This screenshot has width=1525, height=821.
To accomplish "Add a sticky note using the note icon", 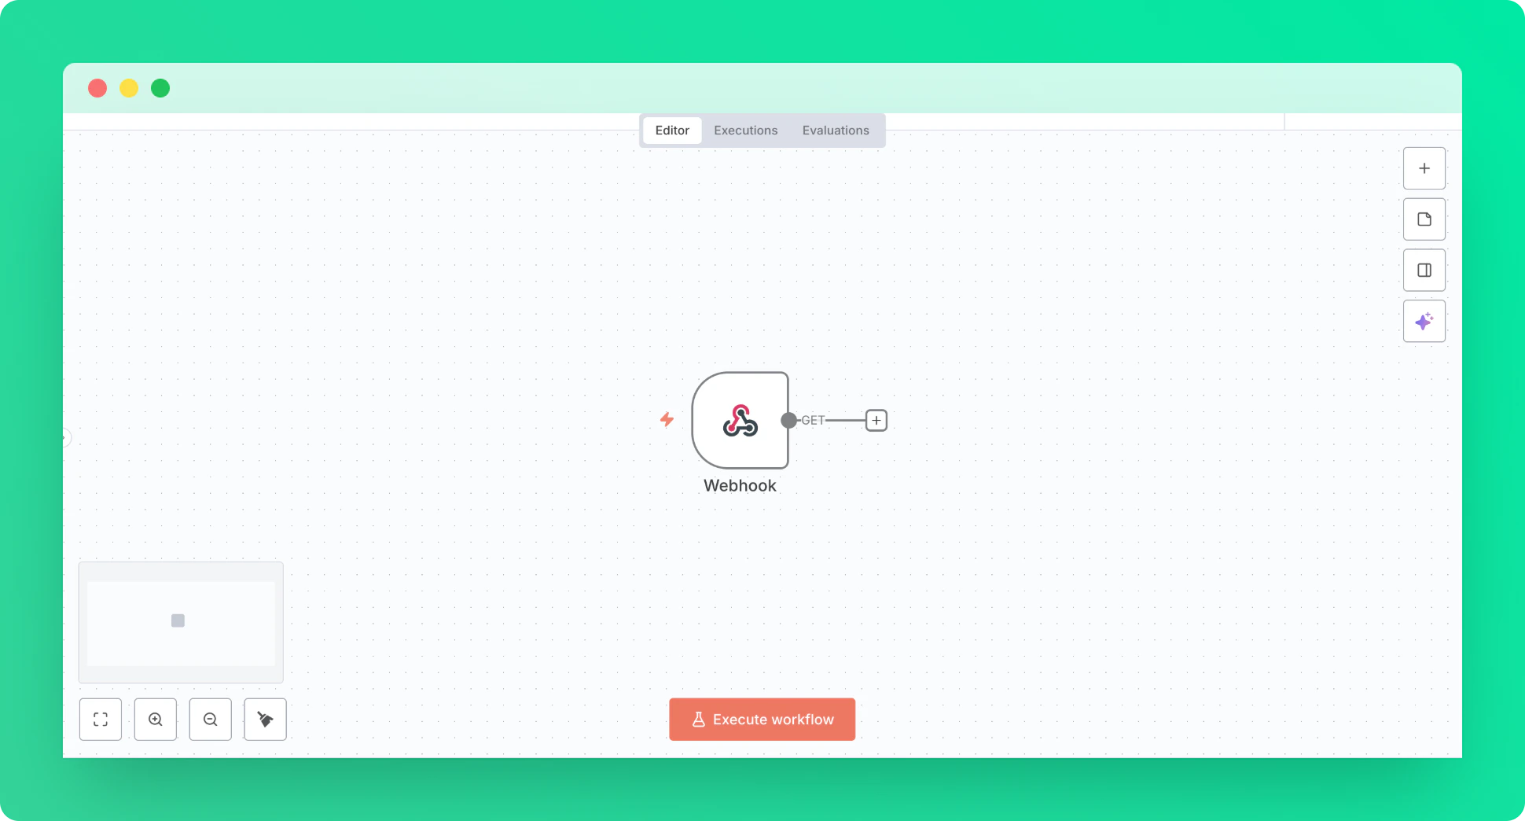I will 1424,219.
